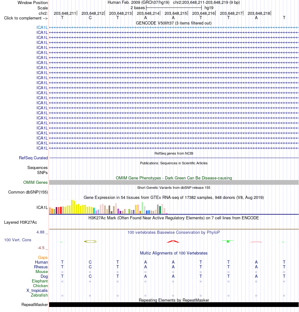This screenshot has height=312, width=299.
Task: Click the green T conservation logo glyph
Action: (228, 241)
